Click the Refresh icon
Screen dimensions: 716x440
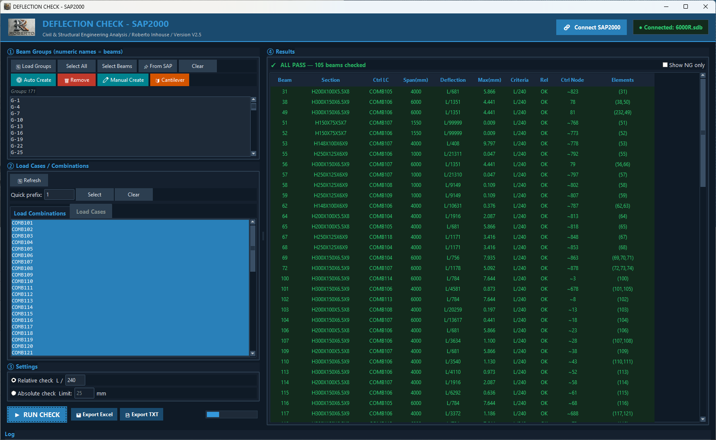click(20, 181)
